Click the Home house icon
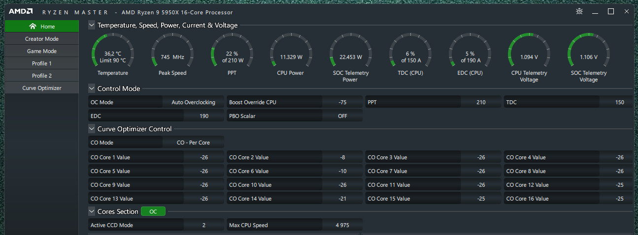Screen dimensions: 638x235 33,26
